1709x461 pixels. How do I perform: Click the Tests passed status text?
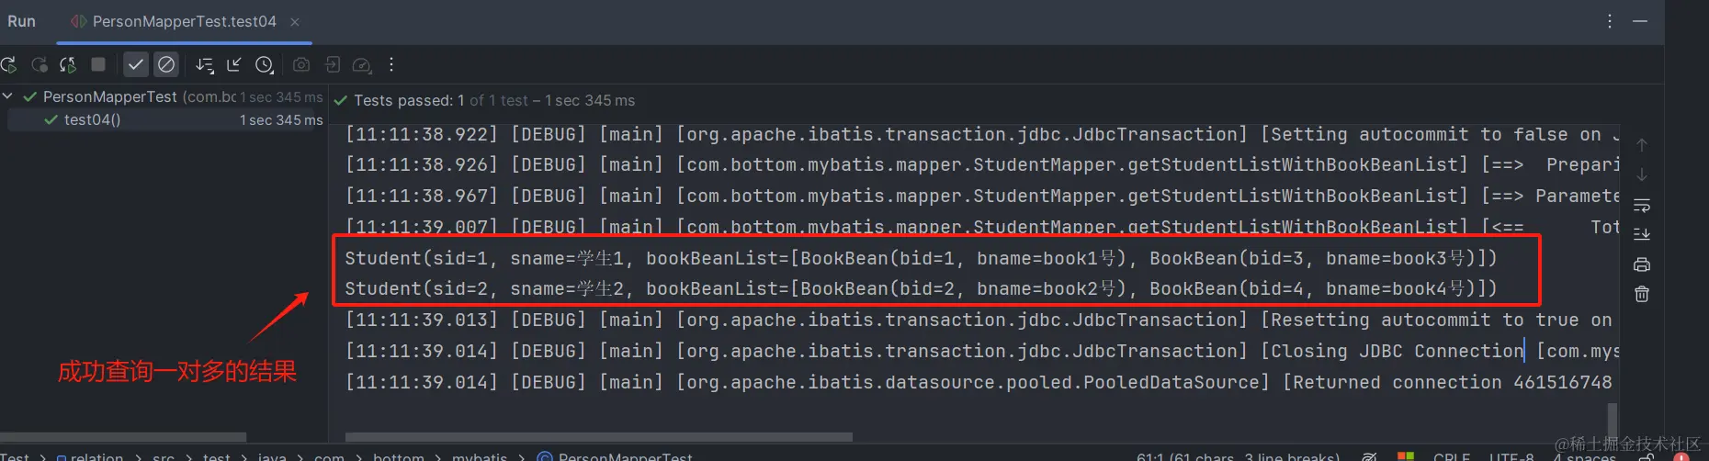coord(494,100)
